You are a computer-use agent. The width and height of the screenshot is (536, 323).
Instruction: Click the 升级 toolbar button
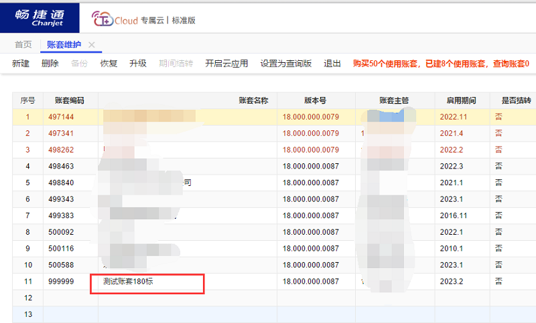click(x=138, y=64)
